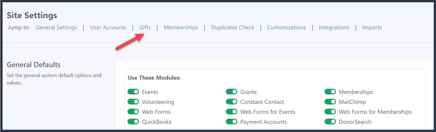The width and height of the screenshot is (436, 132).
Task: Disable Web Forms for Memberships toggle
Action: pyautogui.click(x=330, y=112)
